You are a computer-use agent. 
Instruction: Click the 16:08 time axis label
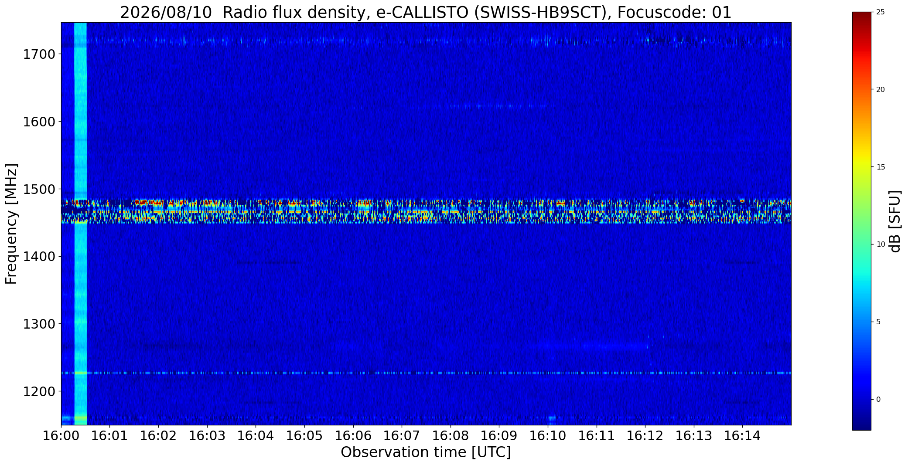(x=451, y=436)
